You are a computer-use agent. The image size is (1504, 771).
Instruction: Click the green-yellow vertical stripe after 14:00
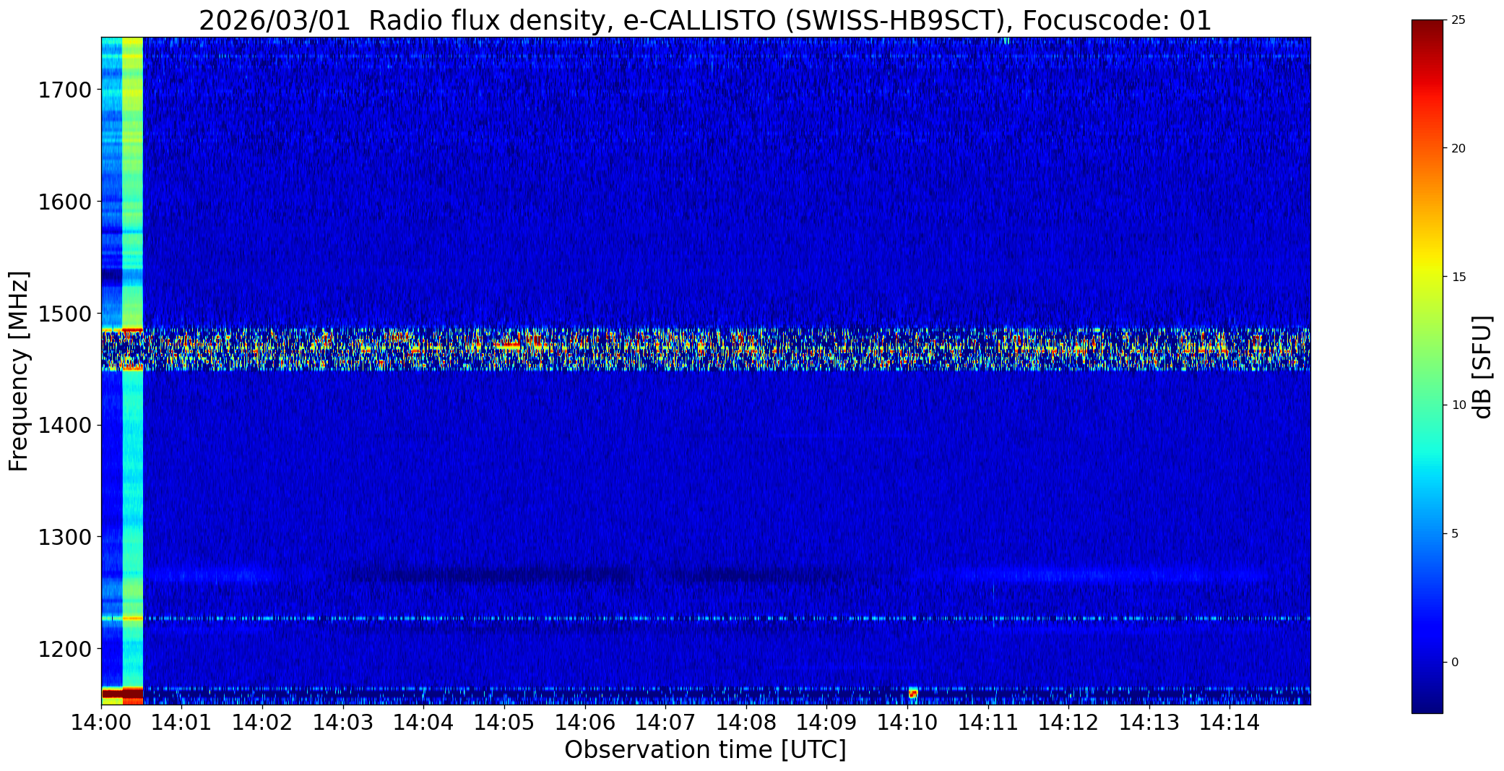click(x=133, y=371)
